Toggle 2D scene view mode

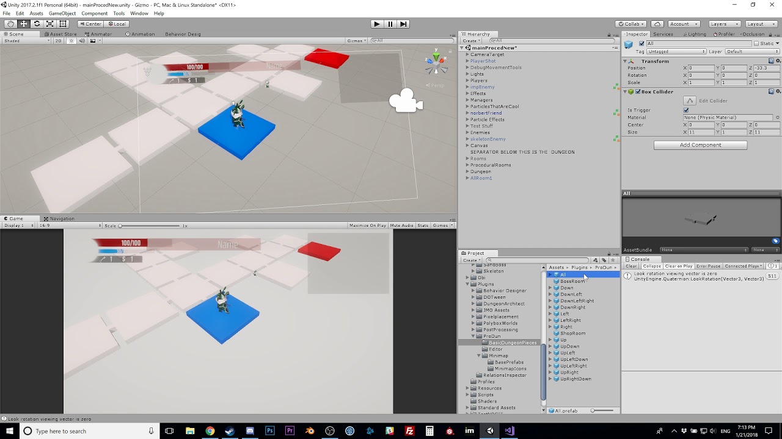(x=58, y=41)
